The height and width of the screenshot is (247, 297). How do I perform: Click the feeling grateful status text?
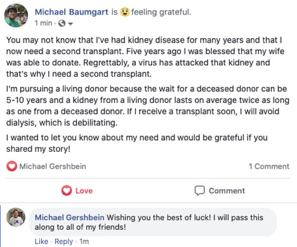coord(161,12)
